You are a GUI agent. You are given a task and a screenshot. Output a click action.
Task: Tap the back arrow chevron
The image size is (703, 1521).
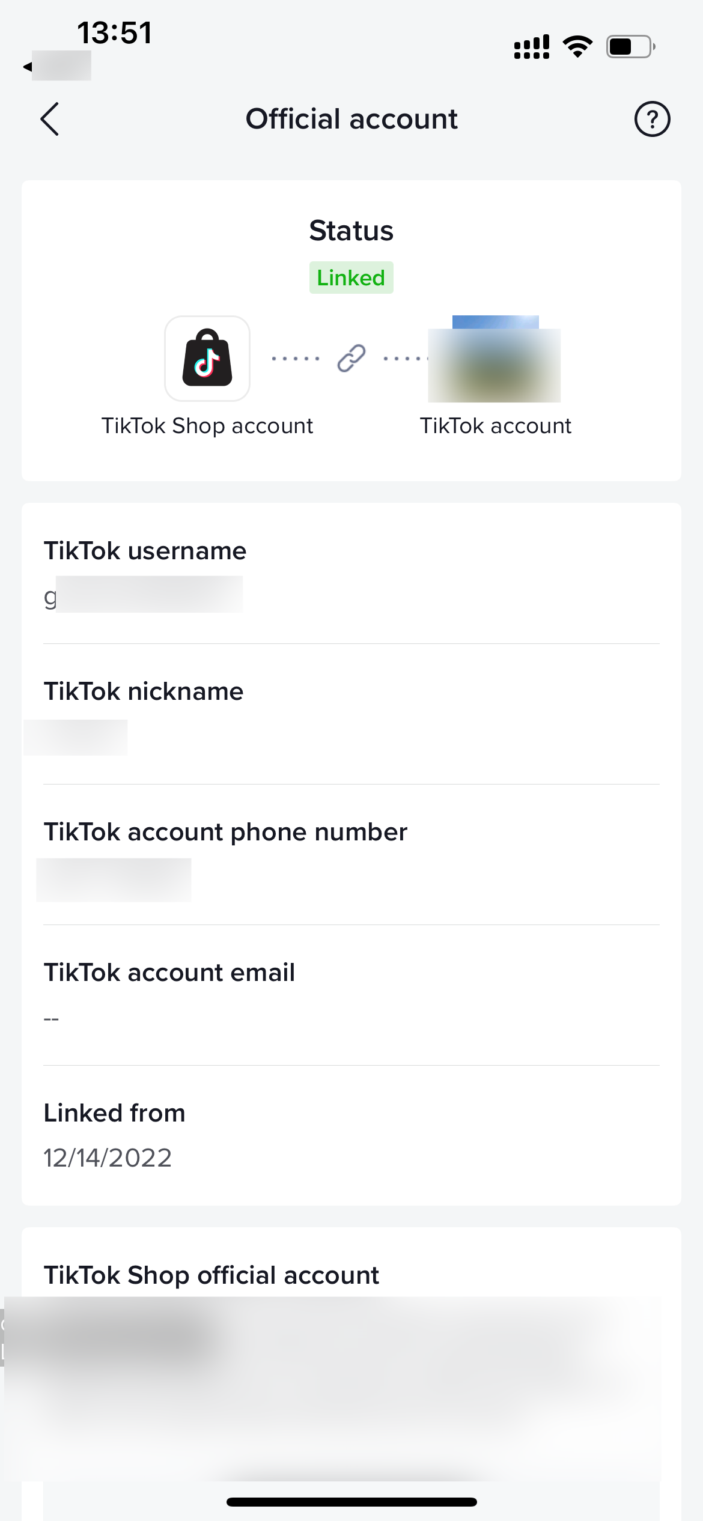pos(50,119)
